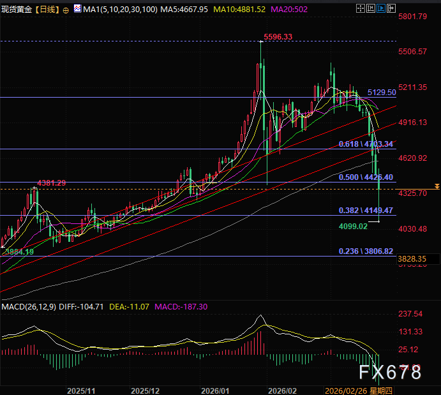441x395 pixels.
Task: Click the 2026/02/26 date on time axis
Action: (345, 389)
